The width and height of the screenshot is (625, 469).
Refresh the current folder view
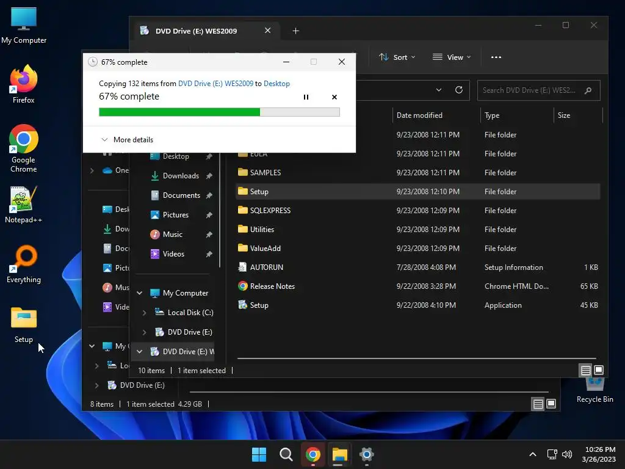click(459, 90)
